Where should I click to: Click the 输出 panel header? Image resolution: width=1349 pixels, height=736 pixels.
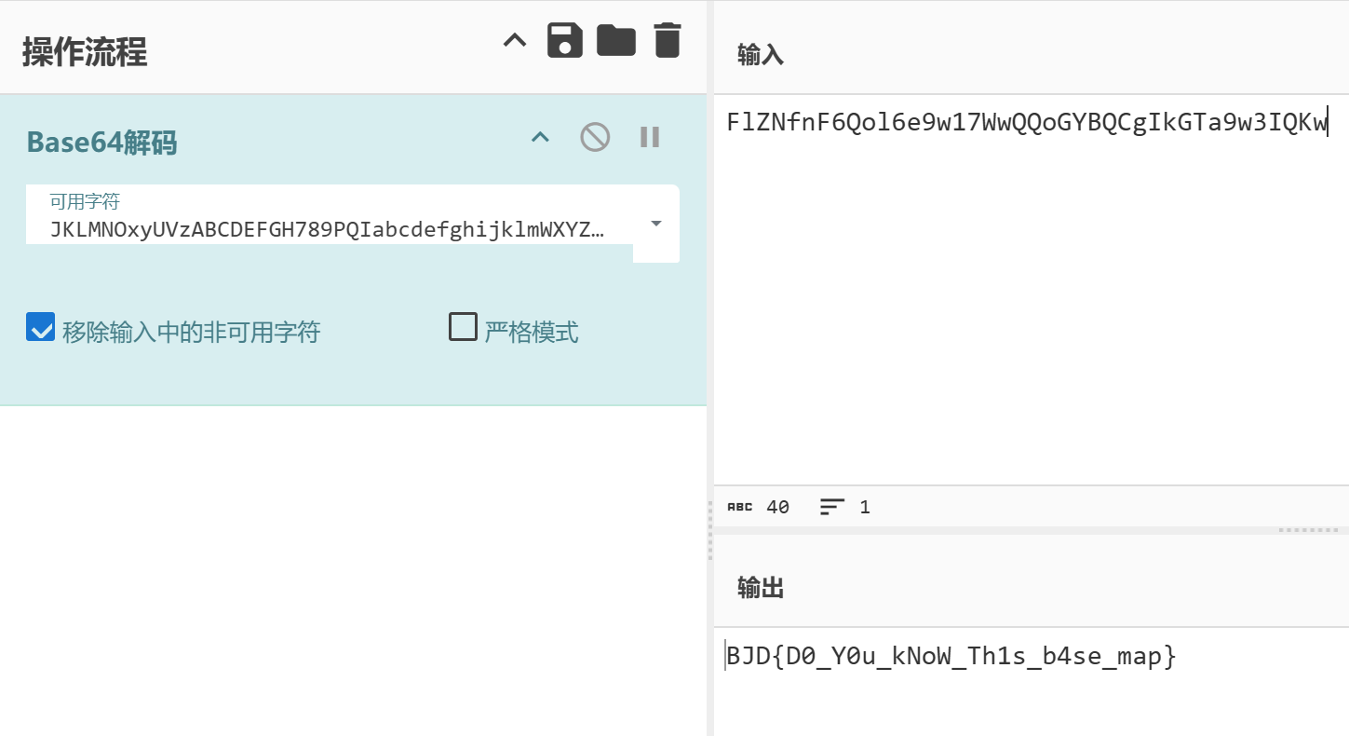pyautogui.click(x=760, y=587)
